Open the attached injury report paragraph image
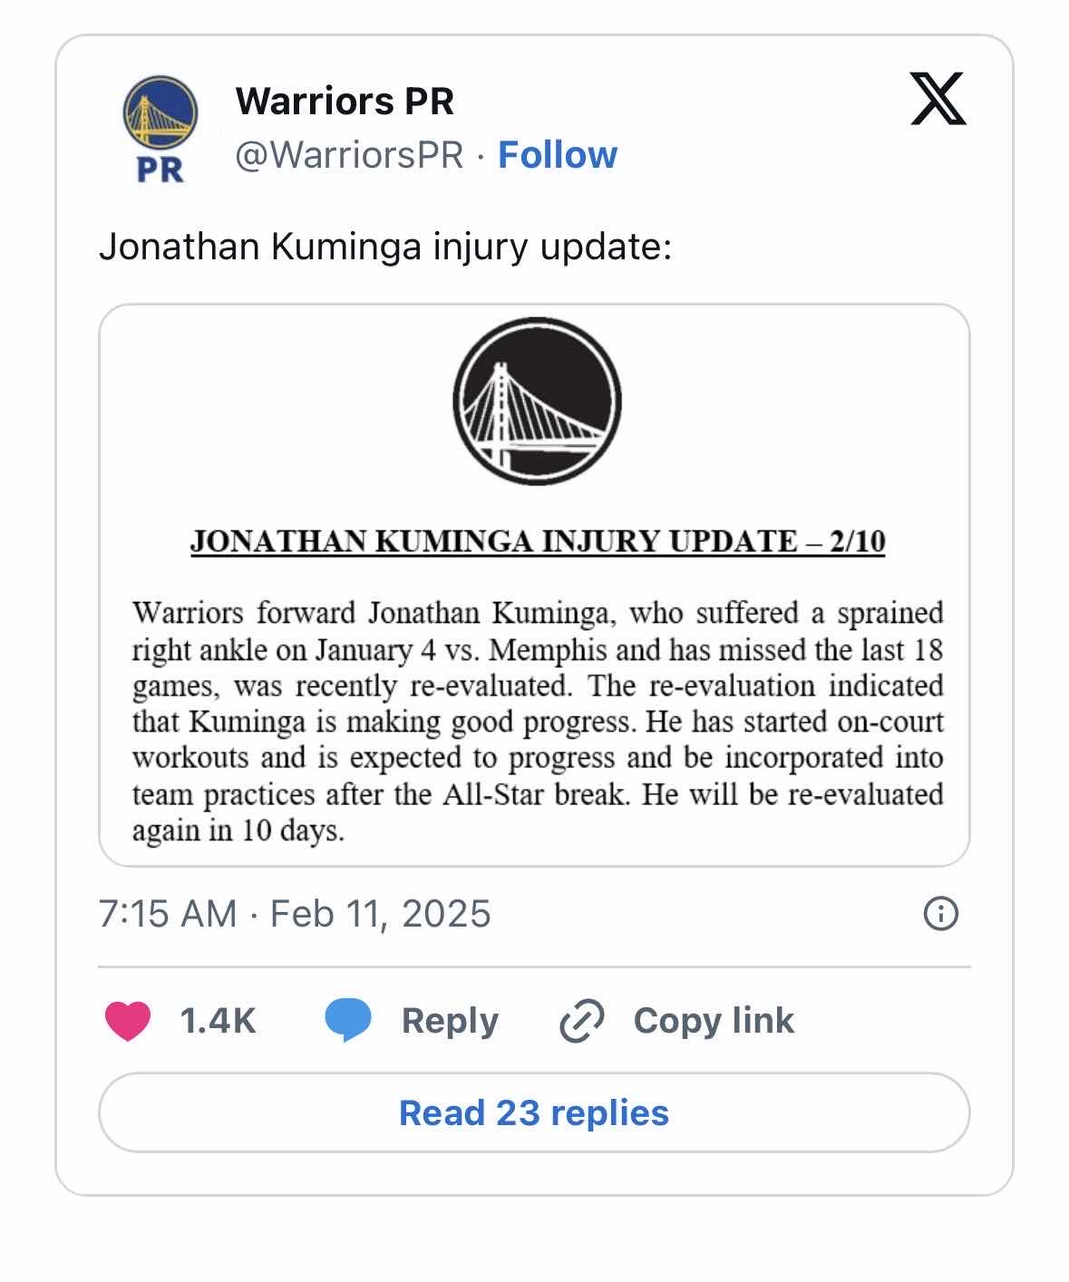Image resolution: width=1069 pixels, height=1282 pixels. click(537, 721)
